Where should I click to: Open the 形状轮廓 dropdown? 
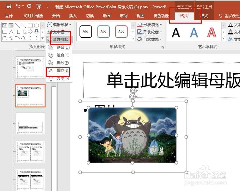click(x=149, y=32)
